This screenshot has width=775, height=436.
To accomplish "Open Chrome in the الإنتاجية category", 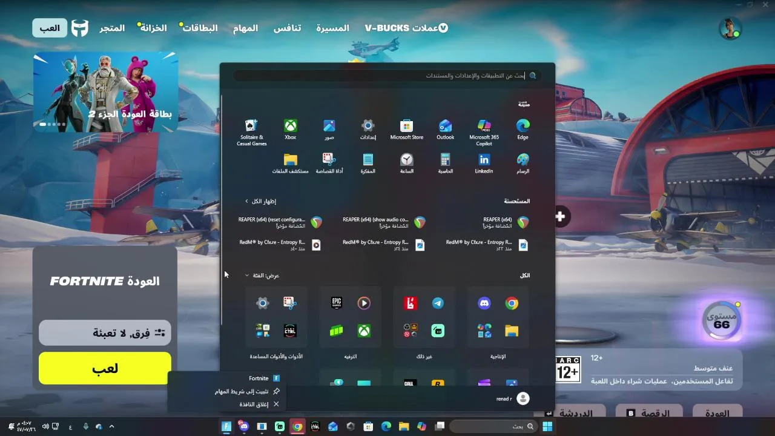I will [x=512, y=303].
